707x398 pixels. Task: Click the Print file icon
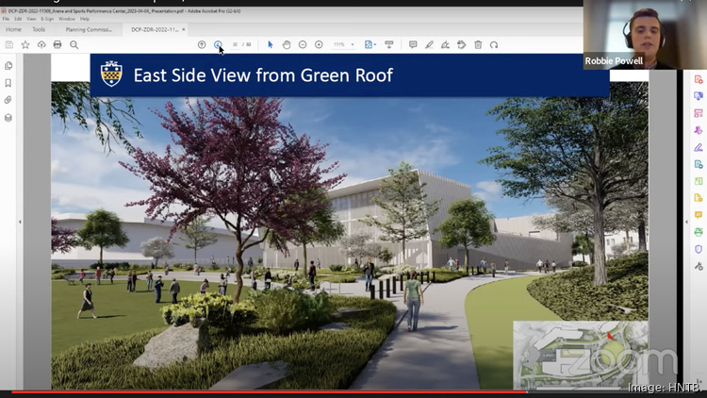click(x=58, y=44)
